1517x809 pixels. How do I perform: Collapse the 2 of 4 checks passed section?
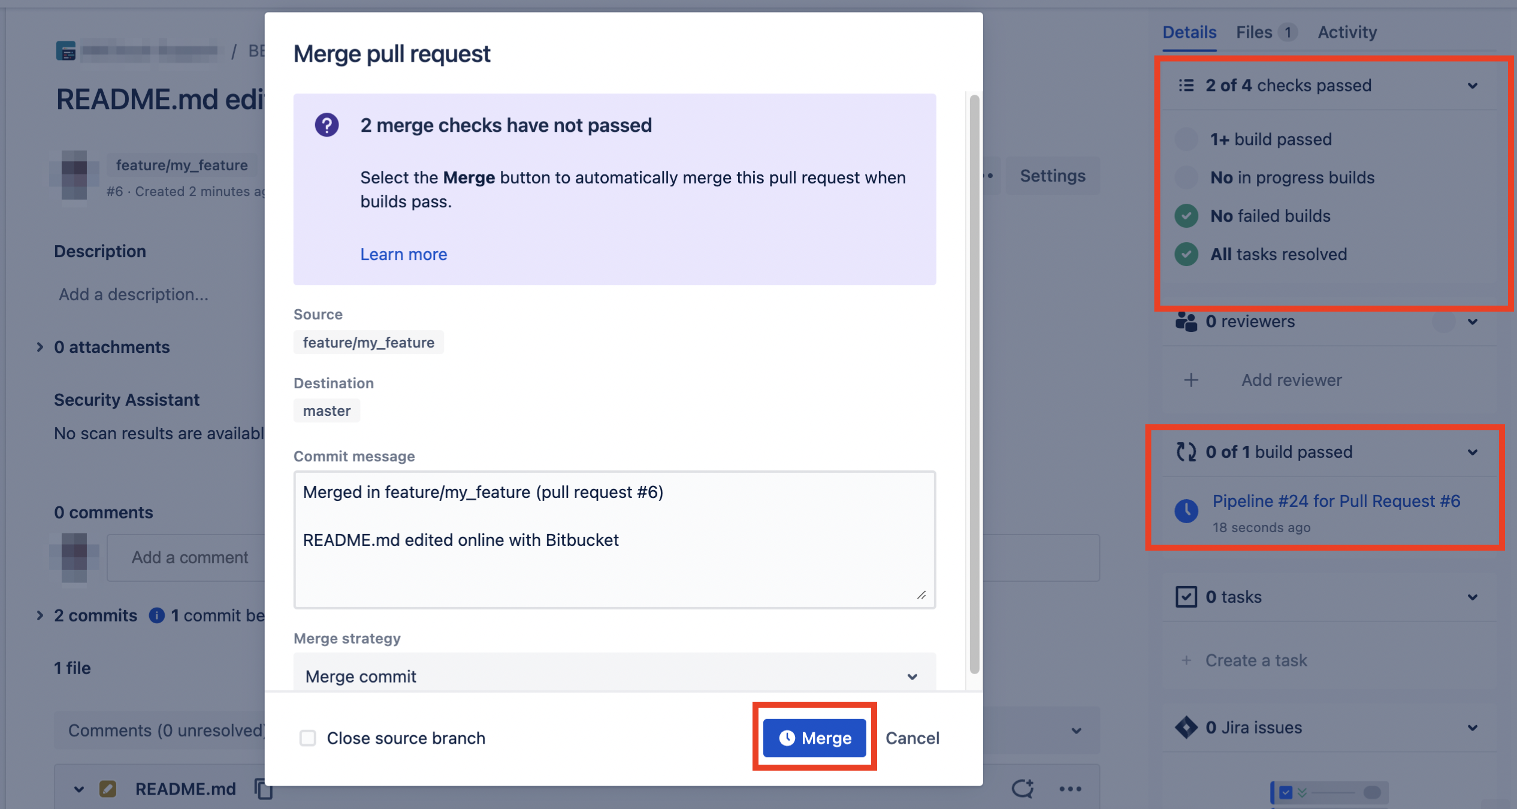pyautogui.click(x=1473, y=85)
